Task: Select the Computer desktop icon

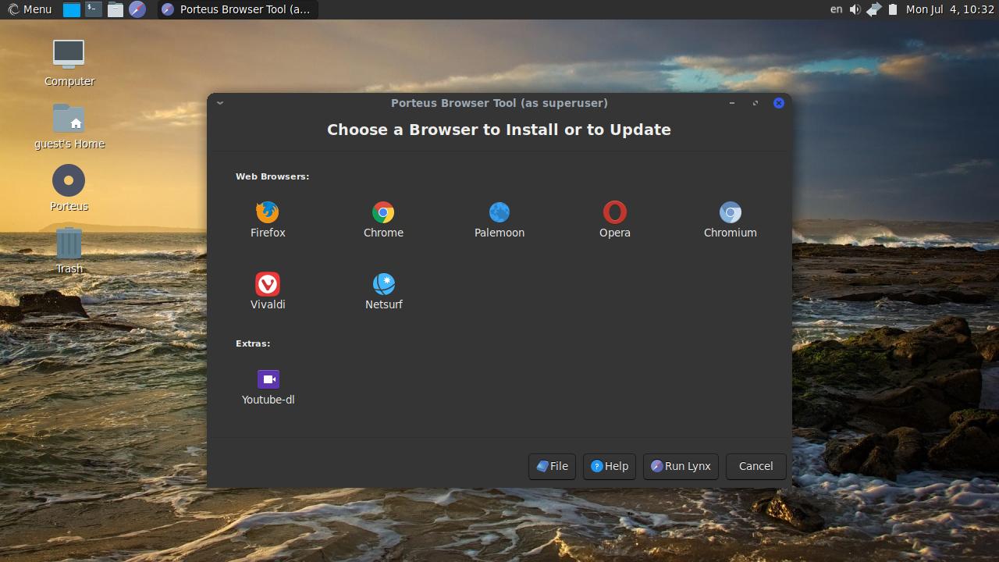Action: pos(69,53)
